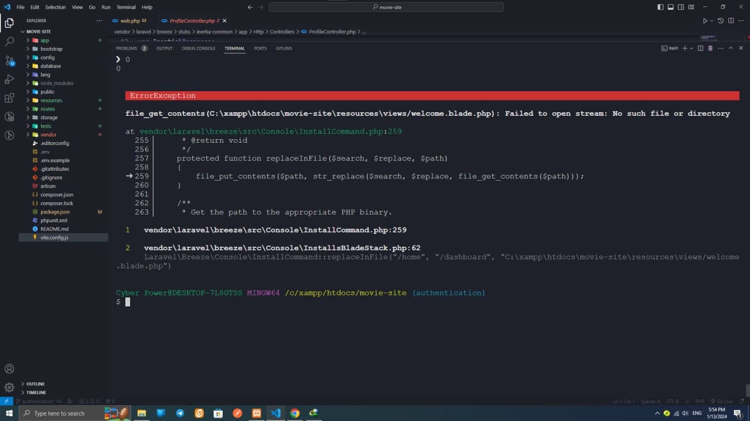Open the new terminal launch profile dropdown

[x=691, y=48]
